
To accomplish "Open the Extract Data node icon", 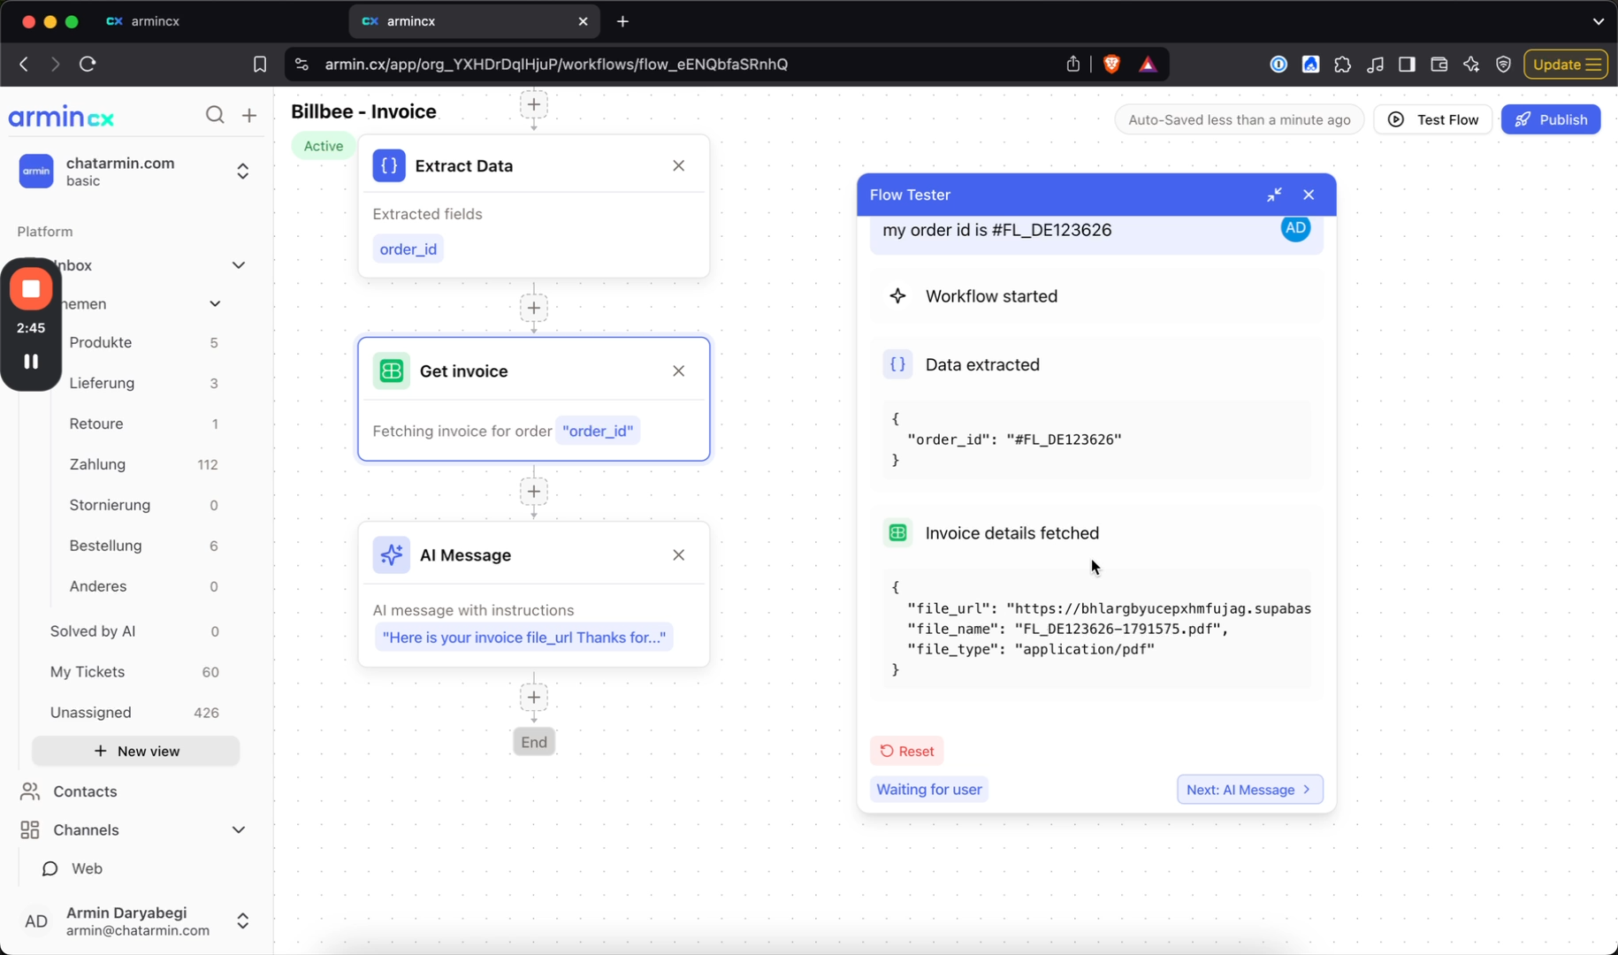I will [x=389, y=165].
